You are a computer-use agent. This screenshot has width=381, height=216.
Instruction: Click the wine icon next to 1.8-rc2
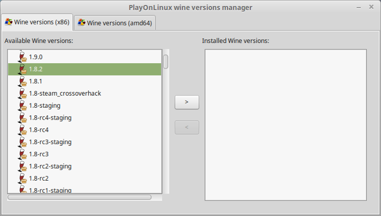click(22, 178)
